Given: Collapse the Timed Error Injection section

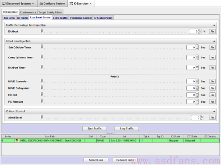Looking at the screenshot, I should point(214,41).
